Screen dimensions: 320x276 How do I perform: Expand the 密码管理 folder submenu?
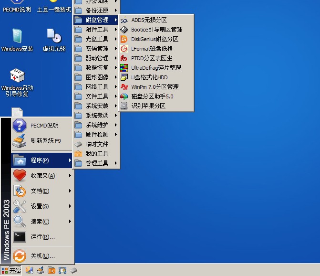click(96, 49)
